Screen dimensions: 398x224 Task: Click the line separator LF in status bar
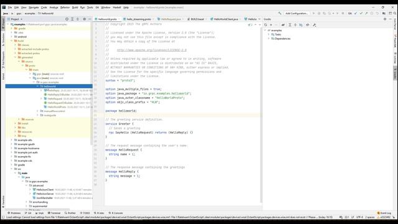[353, 217]
